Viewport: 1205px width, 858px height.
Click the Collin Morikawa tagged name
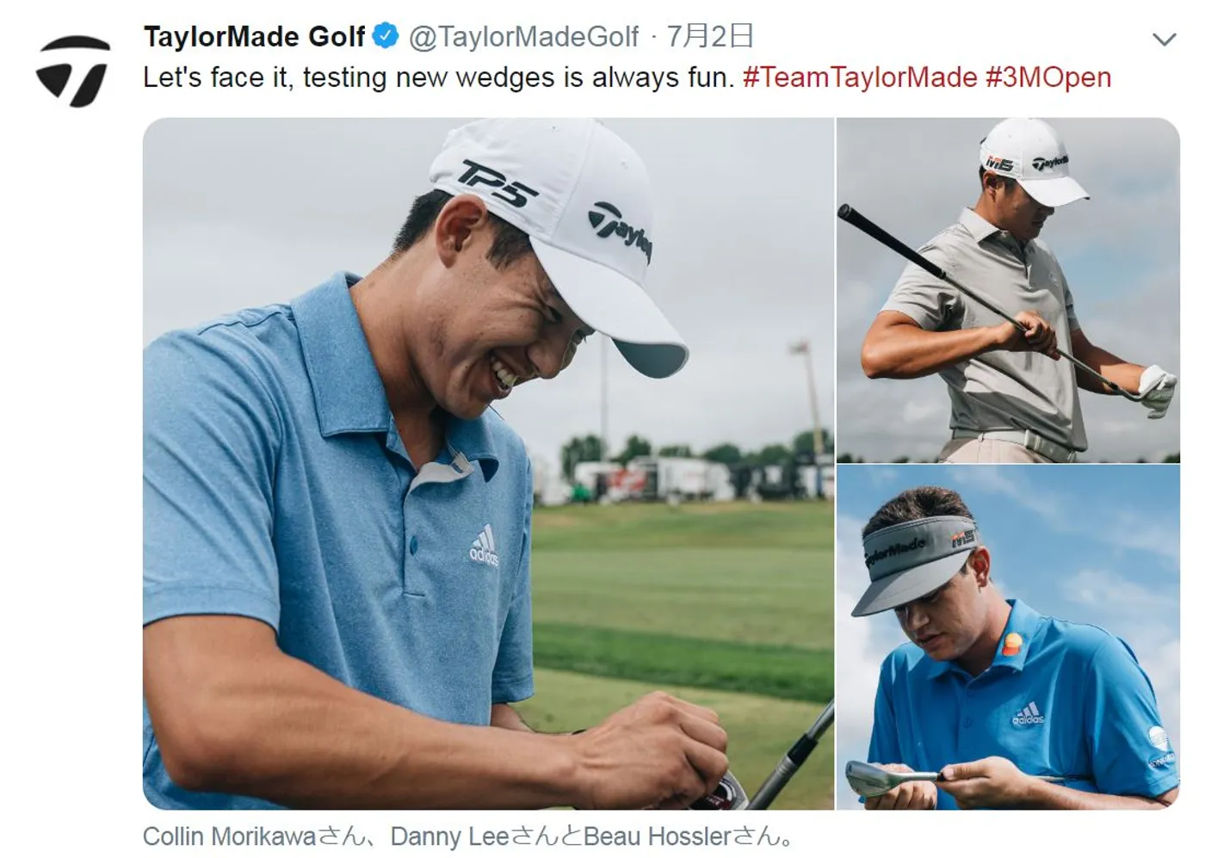point(229,836)
